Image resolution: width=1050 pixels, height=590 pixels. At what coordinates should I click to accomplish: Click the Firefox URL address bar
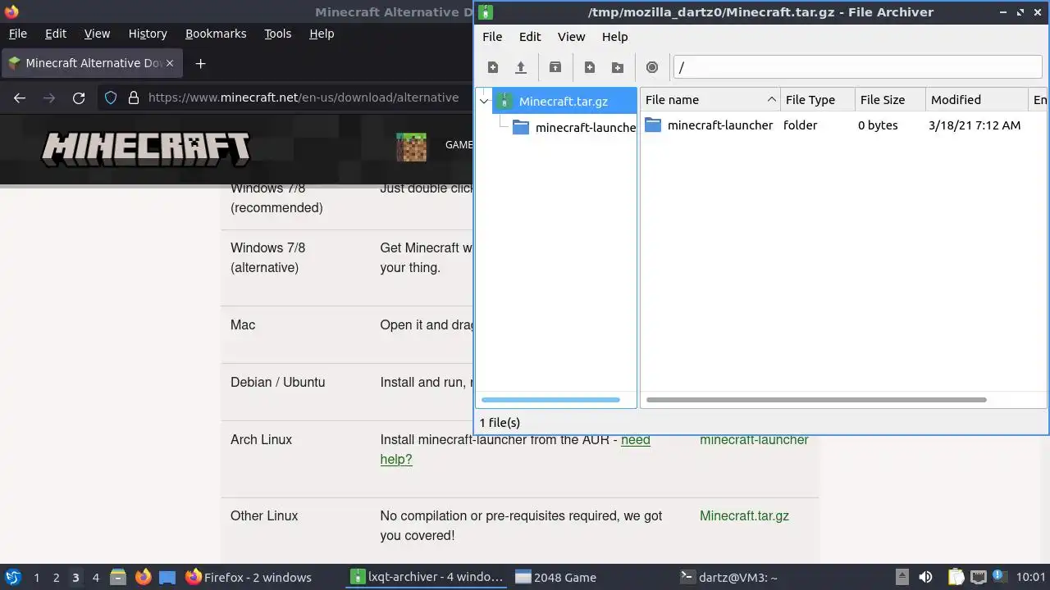pyautogui.click(x=304, y=98)
